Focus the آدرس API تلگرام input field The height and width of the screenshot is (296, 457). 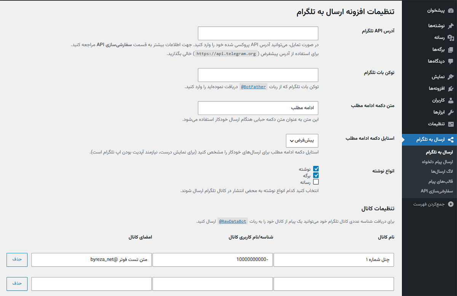point(258,33)
